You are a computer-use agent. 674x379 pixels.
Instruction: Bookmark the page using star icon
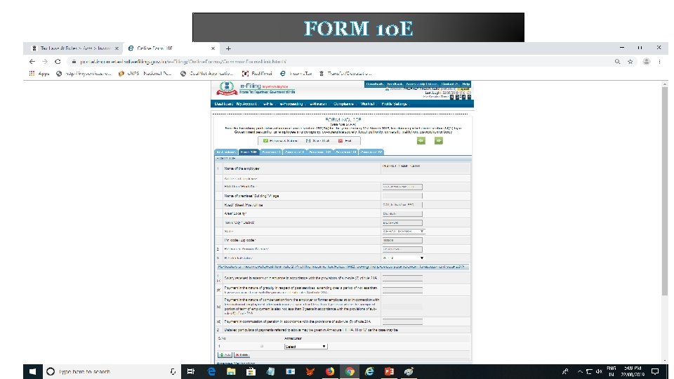point(630,62)
